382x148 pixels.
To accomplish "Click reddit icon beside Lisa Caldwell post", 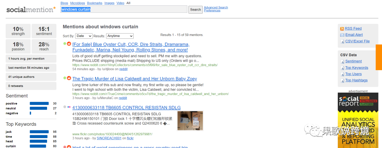I will pos(69,78).
